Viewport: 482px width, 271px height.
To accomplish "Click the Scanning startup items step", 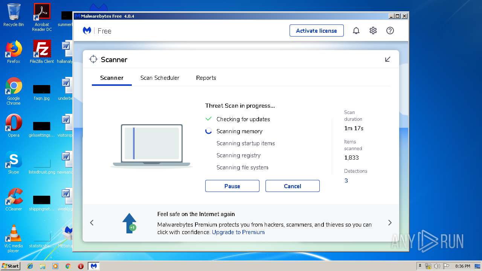I will 246,143.
